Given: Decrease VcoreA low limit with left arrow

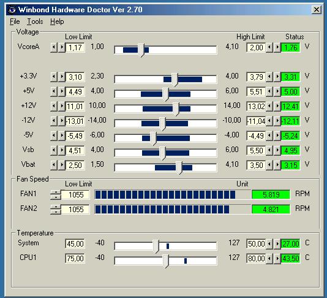Looking at the screenshot, I should coord(54,48).
